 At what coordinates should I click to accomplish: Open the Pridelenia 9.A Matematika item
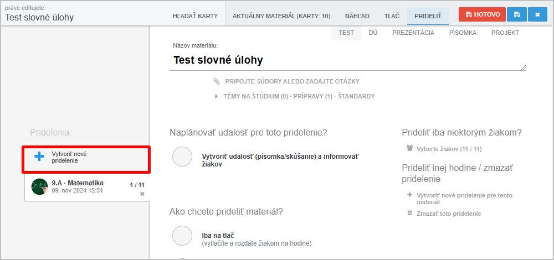click(x=87, y=187)
